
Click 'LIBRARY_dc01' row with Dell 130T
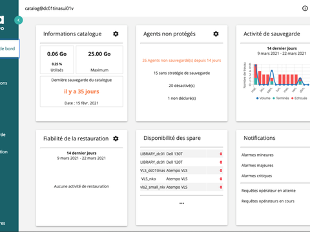(x=181, y=154)
